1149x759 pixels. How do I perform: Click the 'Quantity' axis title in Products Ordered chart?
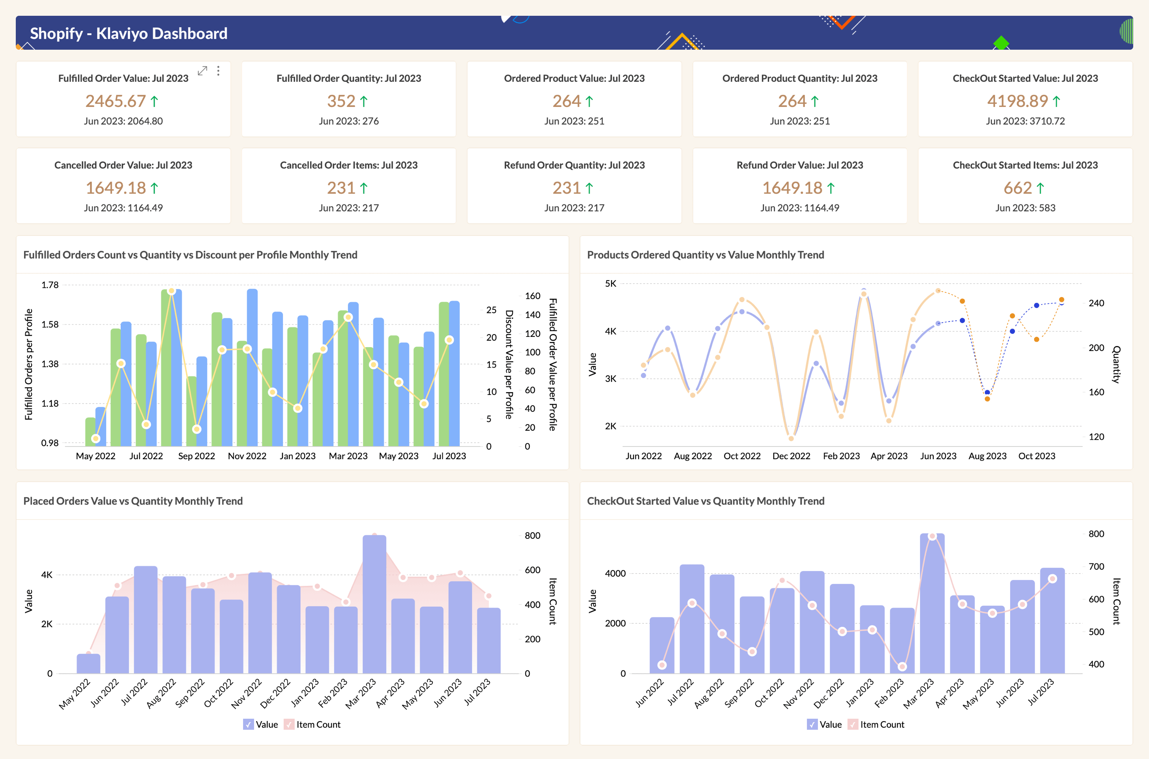[x=1116, y=365]
